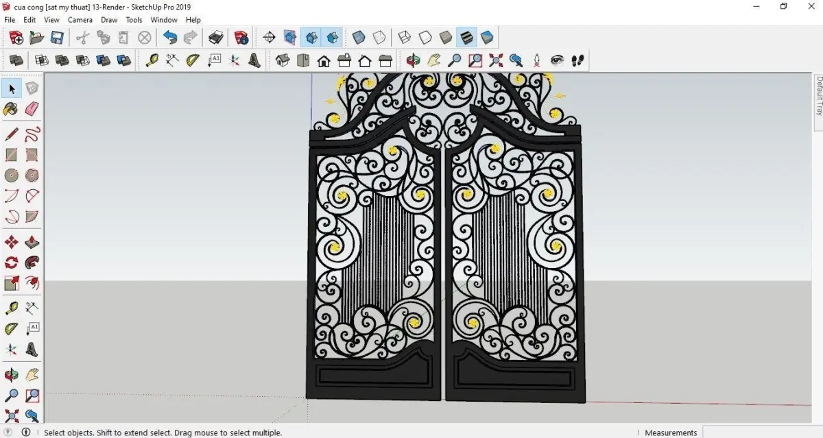Viewport: 823px width, 438px height.
Task: Select the Intersect solid tool
Action: tap(42, 60)
